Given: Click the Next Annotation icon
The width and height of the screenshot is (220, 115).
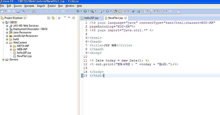Looking at the screenshot, I should point(144,11).
